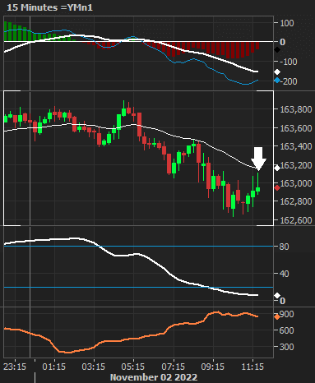Click the 162,800 price axis label
The image size is (315, 383).
tap(296, 201)
